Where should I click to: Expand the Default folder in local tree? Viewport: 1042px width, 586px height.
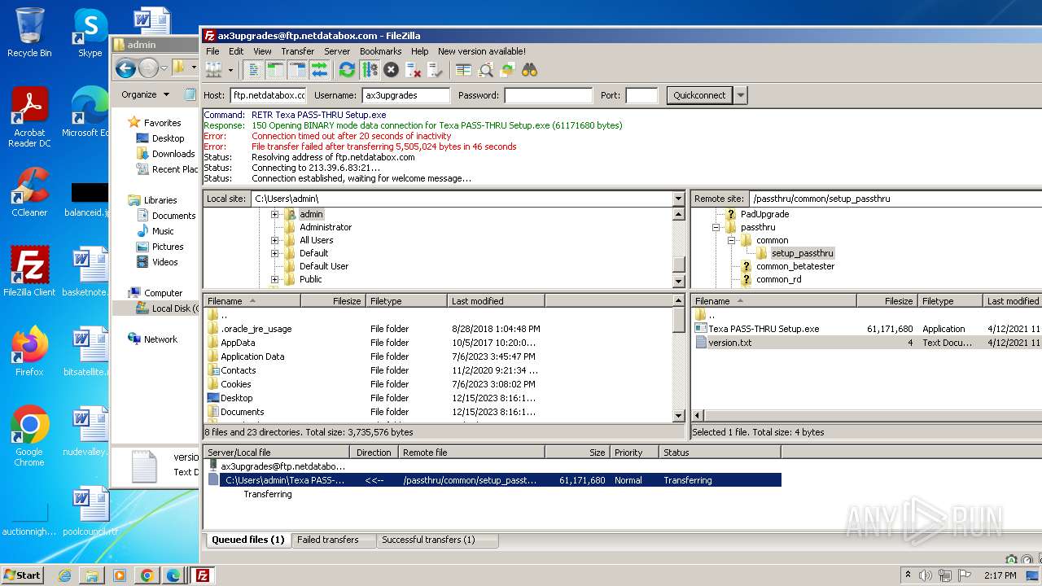pos(274,253)
